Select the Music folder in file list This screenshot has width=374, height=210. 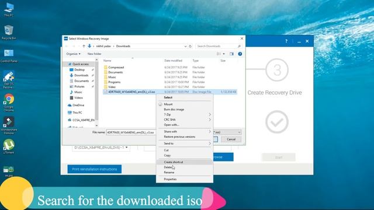point(170,77)
